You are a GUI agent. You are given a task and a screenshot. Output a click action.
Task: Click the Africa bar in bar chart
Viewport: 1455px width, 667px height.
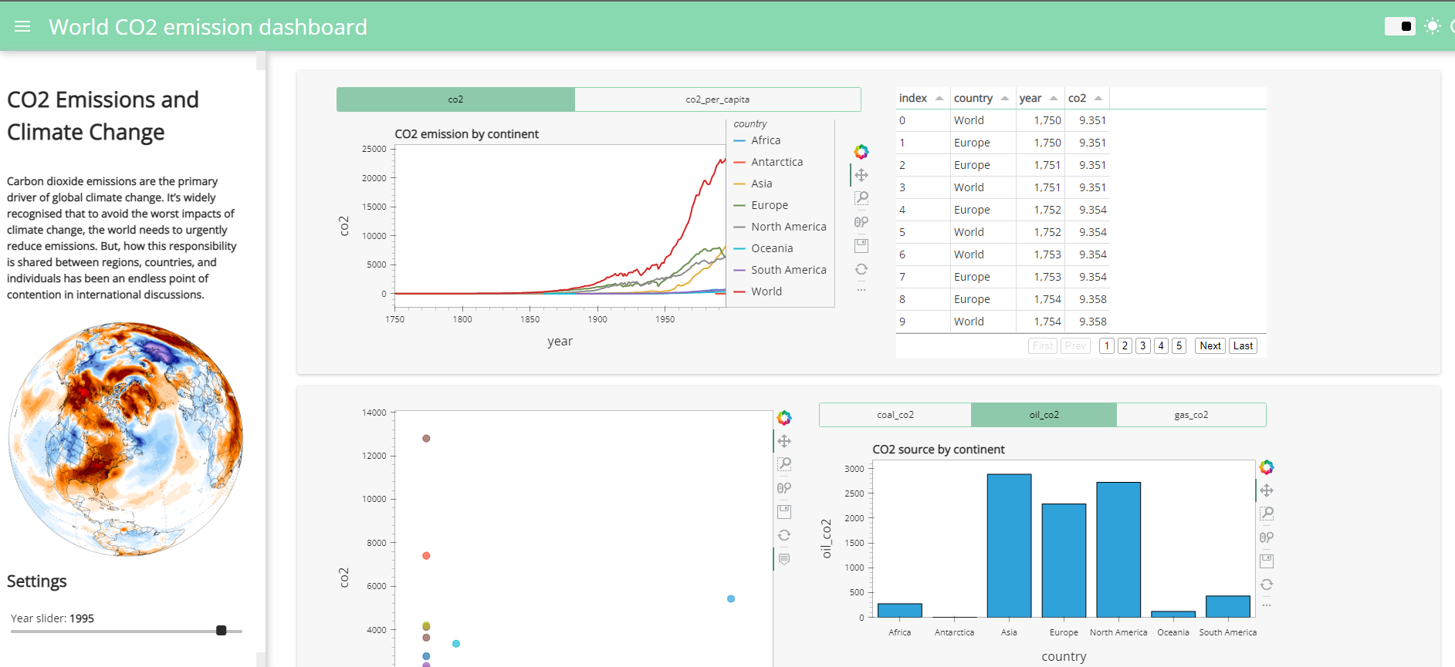(900, 611)
